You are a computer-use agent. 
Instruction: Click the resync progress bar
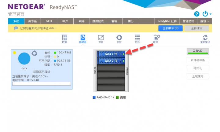[x=42, y=84]
